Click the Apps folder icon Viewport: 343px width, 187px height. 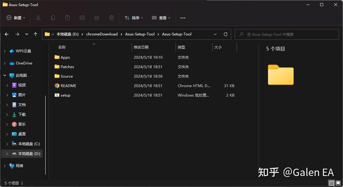point(57,57)
